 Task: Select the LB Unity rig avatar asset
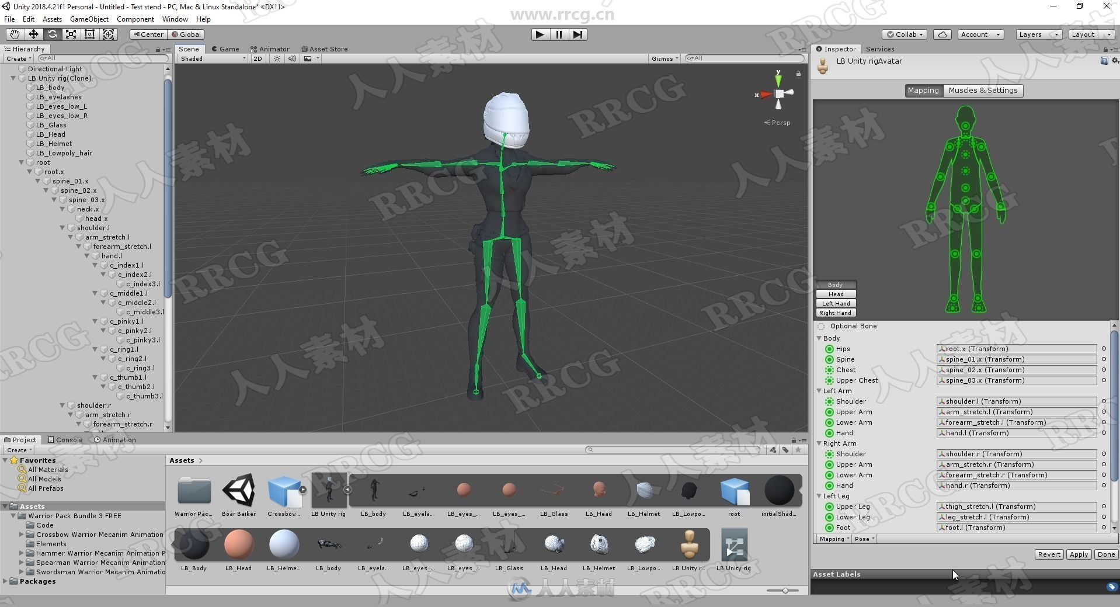[689, 549]
